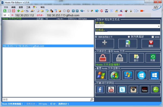
Task: Open the Windows-flag icon menu
Action: pos(35,7)
